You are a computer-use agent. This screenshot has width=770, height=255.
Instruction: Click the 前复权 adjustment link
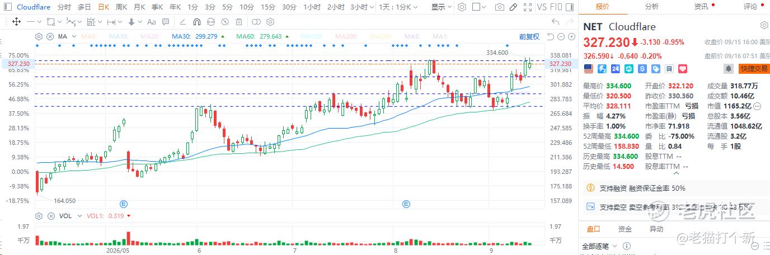[529, 36]
